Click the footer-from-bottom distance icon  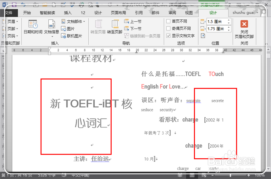(203, 28)
